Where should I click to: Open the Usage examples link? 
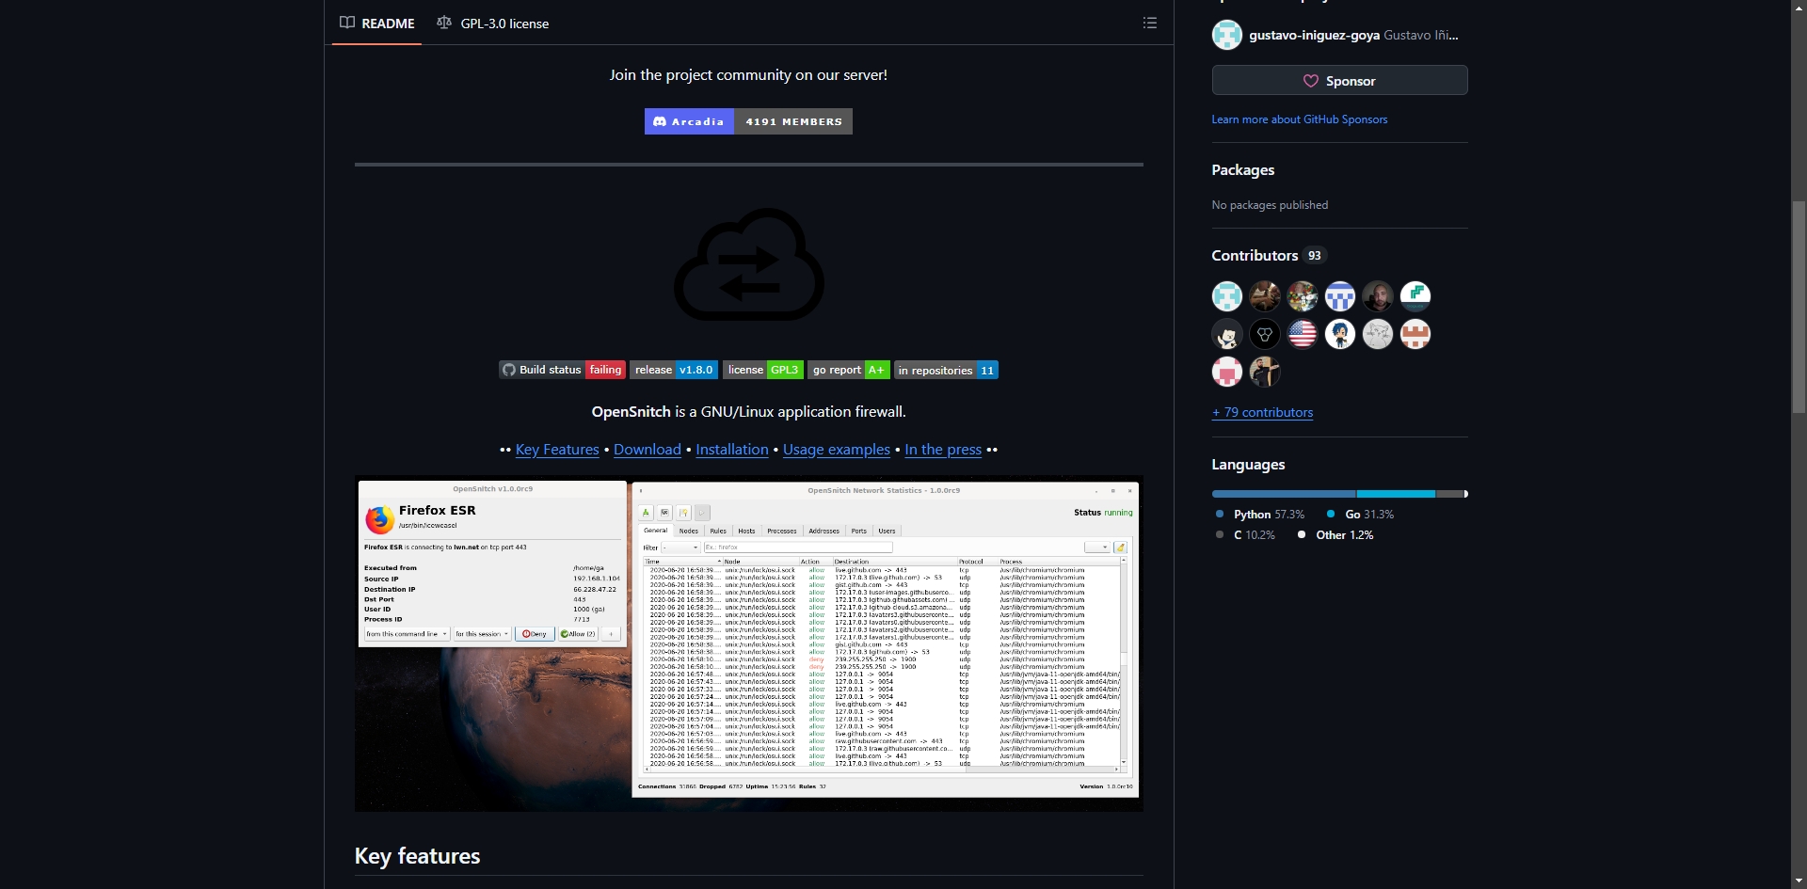tap(837, 450)
